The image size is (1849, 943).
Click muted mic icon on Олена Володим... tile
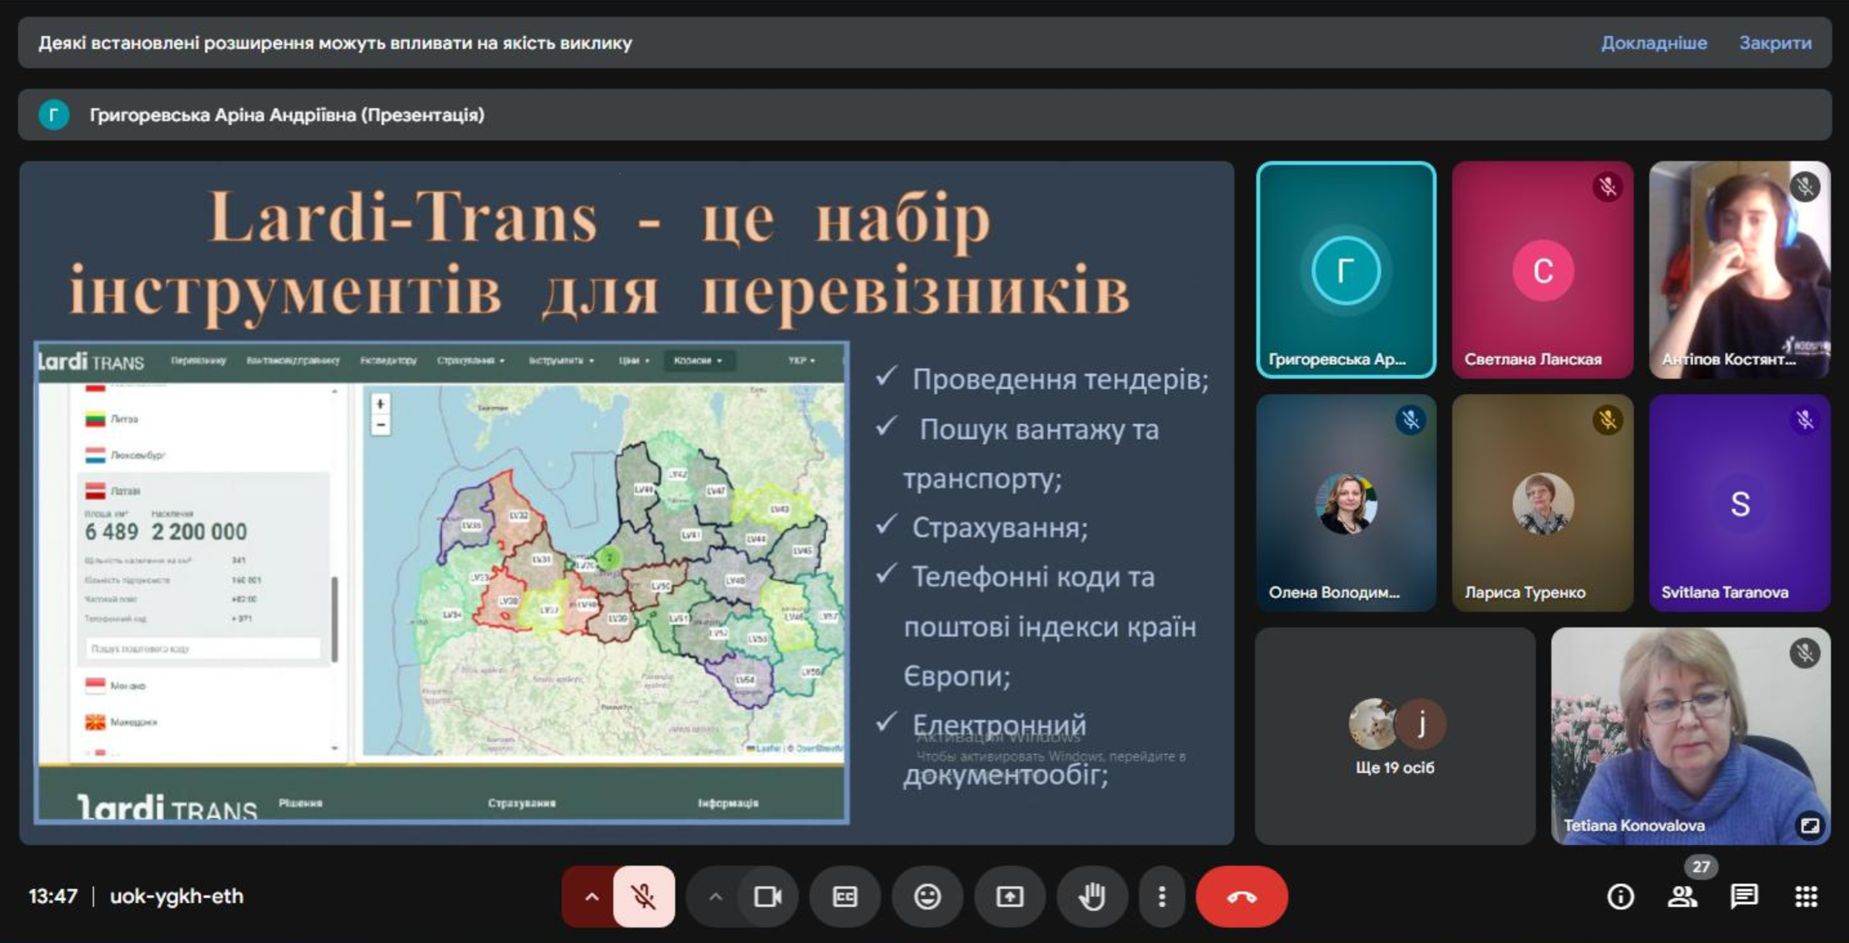(x=1410, y=420)
